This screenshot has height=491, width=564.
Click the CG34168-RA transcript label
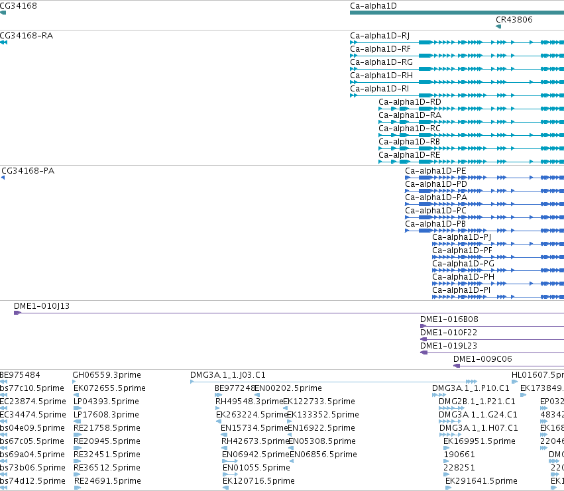tap(27, 36)
